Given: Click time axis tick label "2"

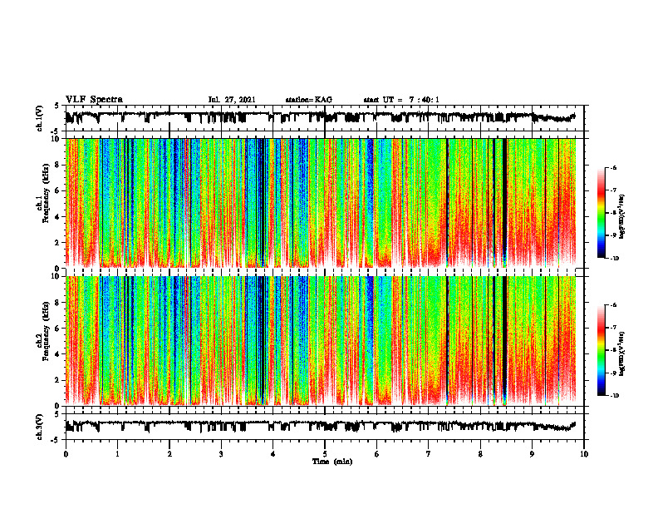Looking at the screenshot, I should [x=169, y=454].
